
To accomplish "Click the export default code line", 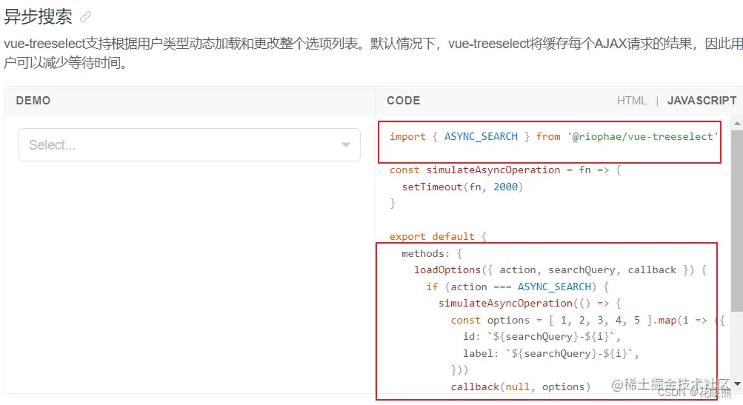I will [438, 236].
